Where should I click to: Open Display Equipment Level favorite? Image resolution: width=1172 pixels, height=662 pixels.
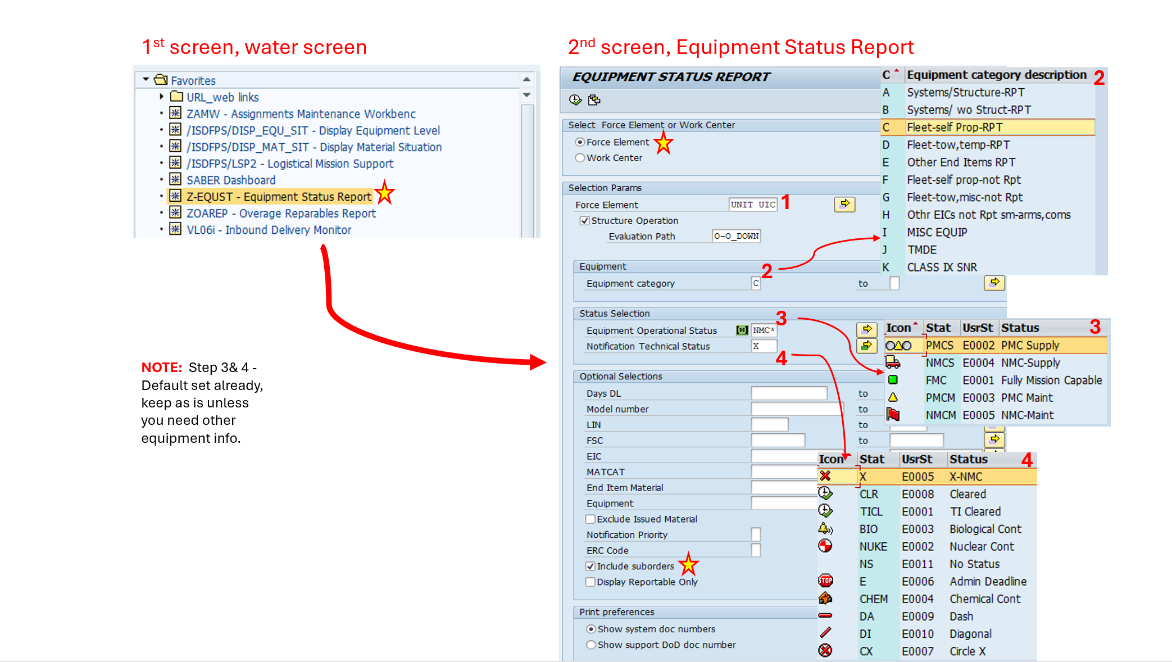pos(313,130)
